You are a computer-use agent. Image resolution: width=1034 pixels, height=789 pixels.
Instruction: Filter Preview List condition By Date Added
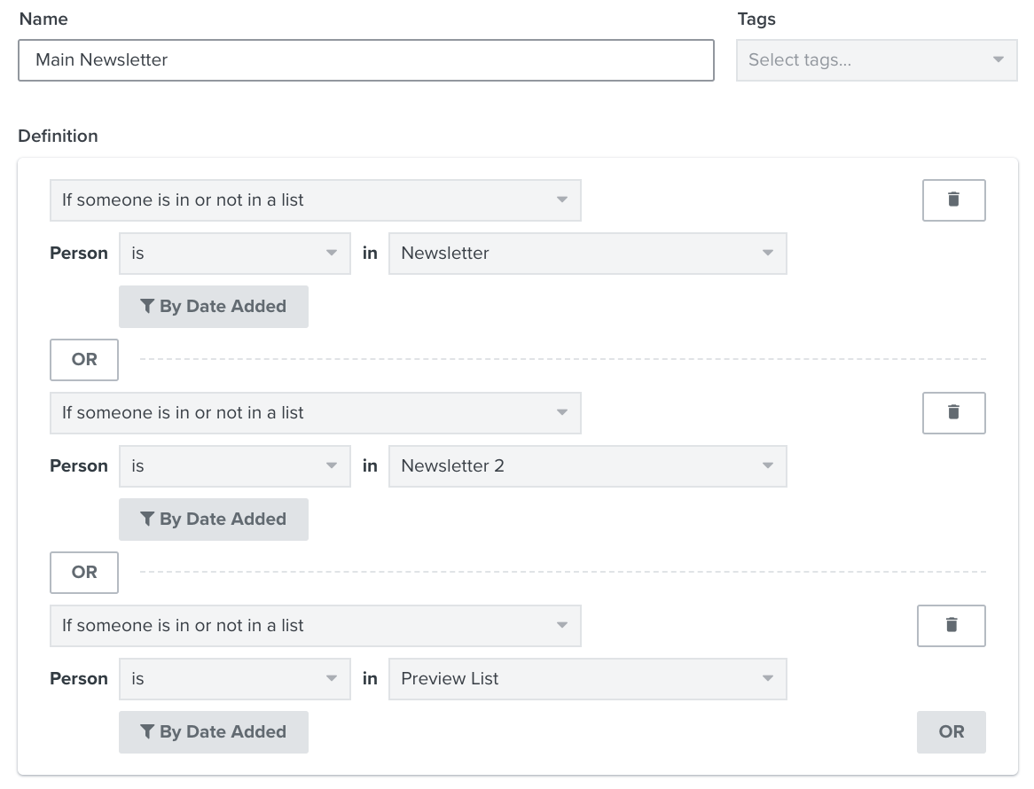click(x=214, y=731)
